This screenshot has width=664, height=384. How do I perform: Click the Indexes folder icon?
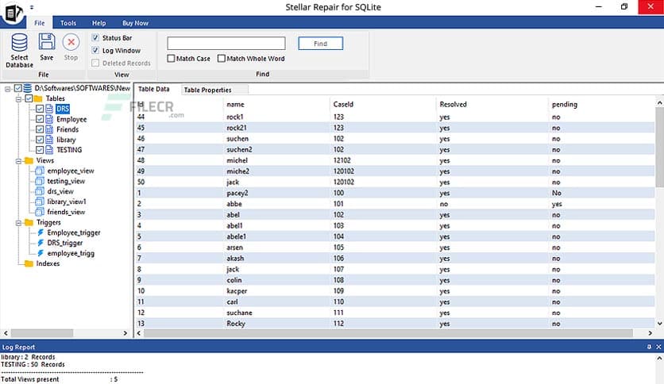29,263
